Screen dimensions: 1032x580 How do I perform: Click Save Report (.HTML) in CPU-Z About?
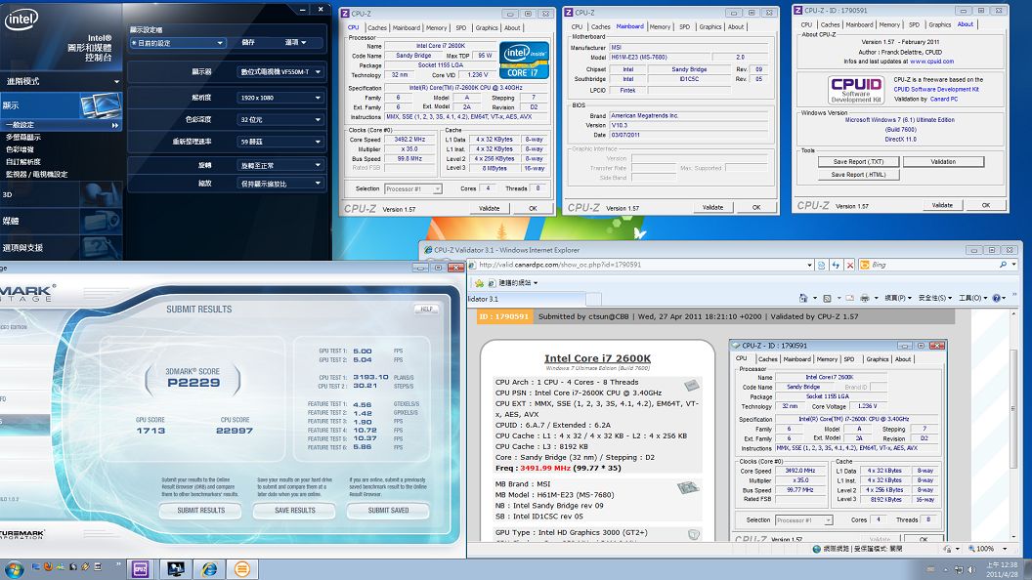pyautogui.click(x=858, y=175)
